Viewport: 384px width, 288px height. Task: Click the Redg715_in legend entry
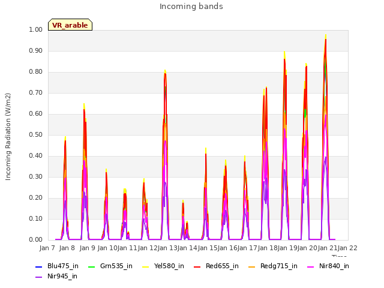[273, 266]
